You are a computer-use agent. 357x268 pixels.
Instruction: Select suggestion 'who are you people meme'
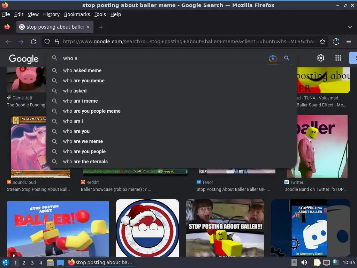171,111
